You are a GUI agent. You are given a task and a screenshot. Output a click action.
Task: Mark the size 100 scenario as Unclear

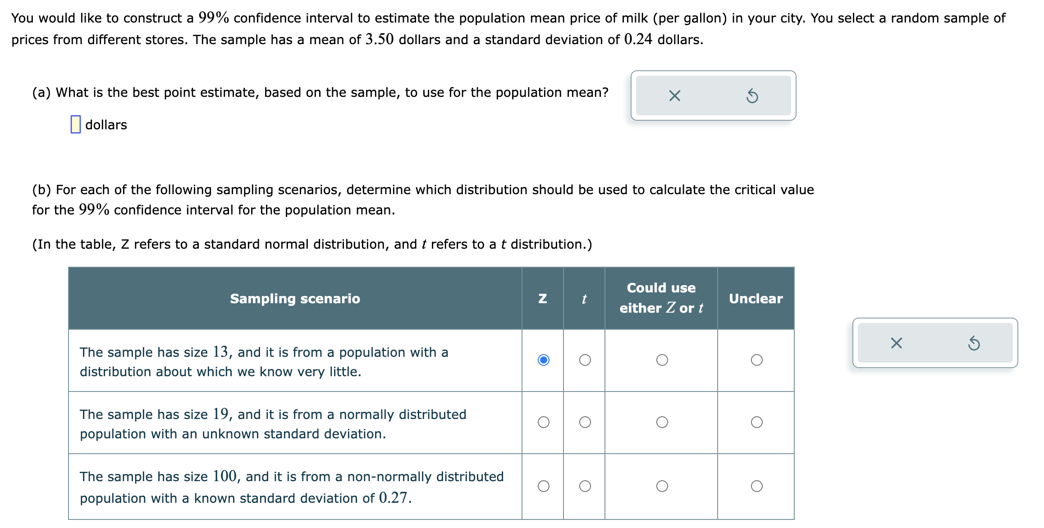click(x=756, y=485)
